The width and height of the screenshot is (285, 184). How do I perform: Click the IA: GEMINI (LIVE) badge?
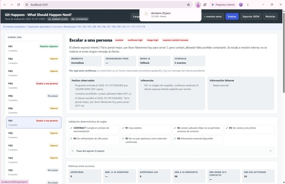58,19
